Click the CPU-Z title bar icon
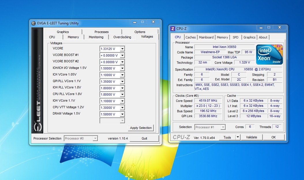 pyautogui.click(x=173, y=29)
